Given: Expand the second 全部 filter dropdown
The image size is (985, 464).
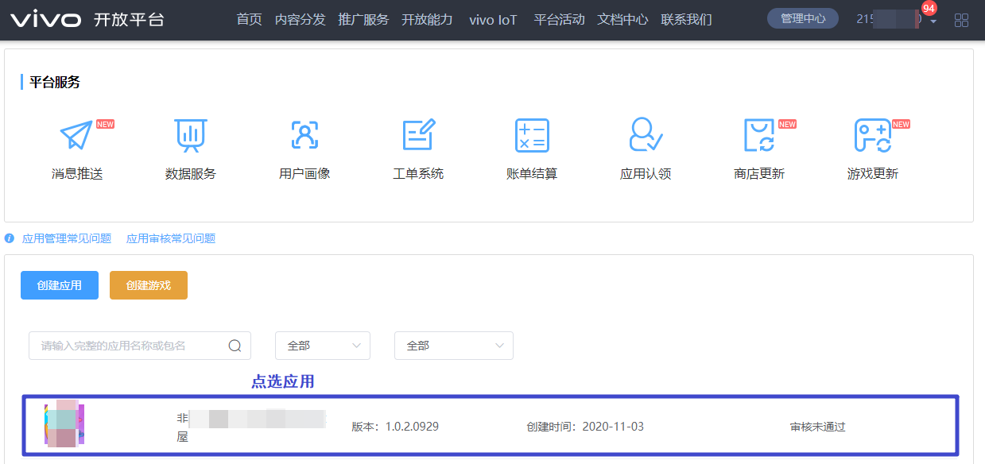Looking at the screenshot, I should (454, 346).
